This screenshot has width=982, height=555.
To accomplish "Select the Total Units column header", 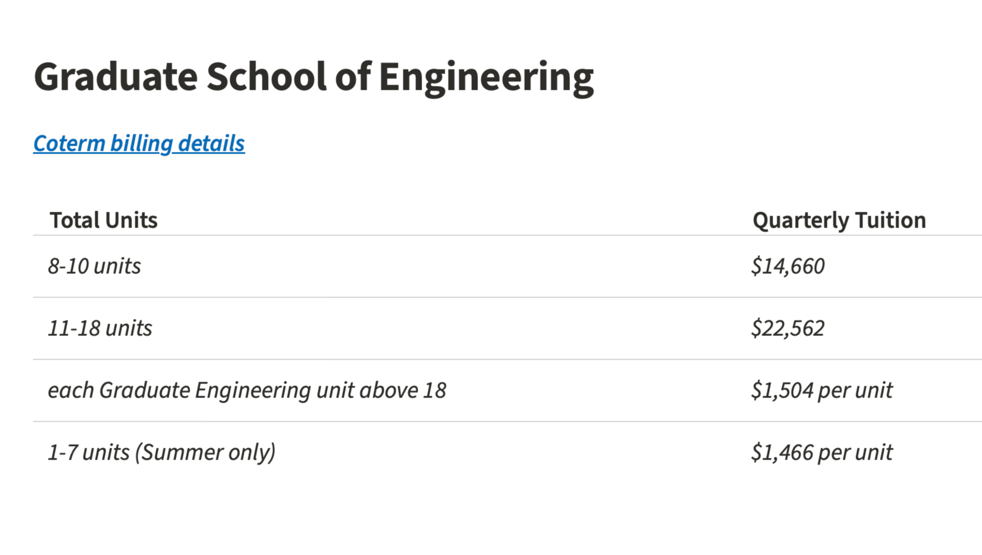I will click(x=103, y=220).
